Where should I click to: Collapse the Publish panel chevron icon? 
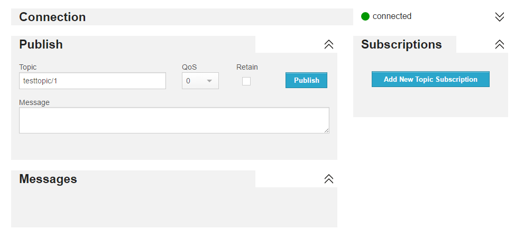(329, 44)
